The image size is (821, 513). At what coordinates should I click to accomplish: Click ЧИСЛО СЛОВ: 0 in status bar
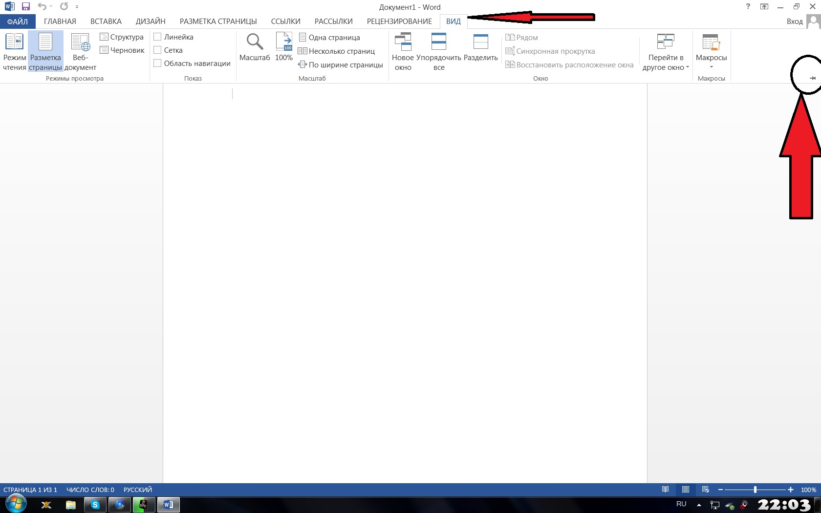[x=90, y=490]
